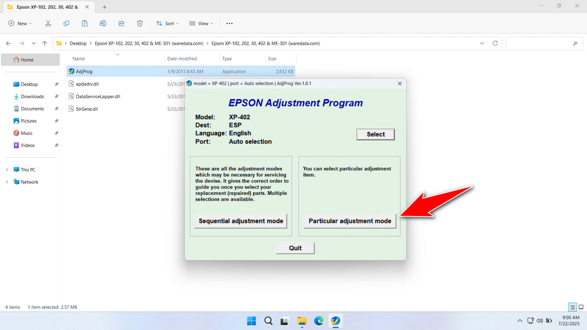The width and height of the screenshot is (587, 330).
Task: Click the search magnifier icon in Explorer
Action: [x=575, y=44]
